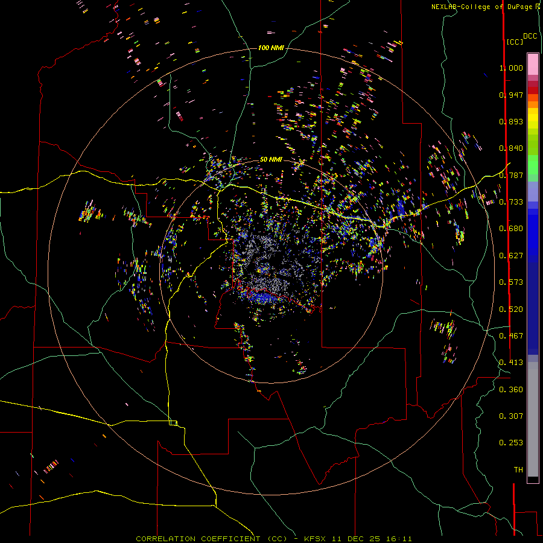The height and width of the screenshot is (543, 543).
Task: Click the [CC] legend unit label
Action: point(515,42)
